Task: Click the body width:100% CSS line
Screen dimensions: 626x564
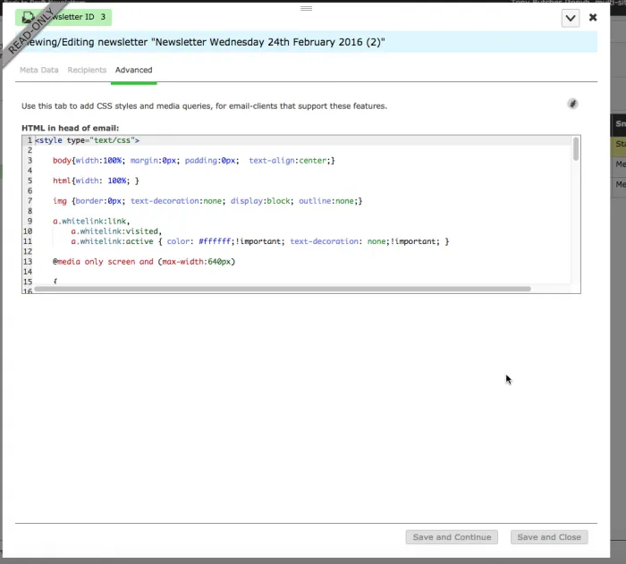Action: 194,161
